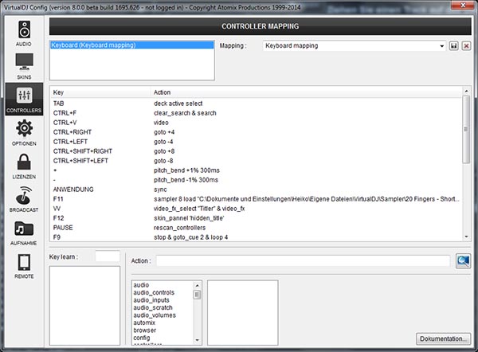Select the CTRL+LEFT mapping row
The width and height of the screenshot is (478, 352).
256,142
